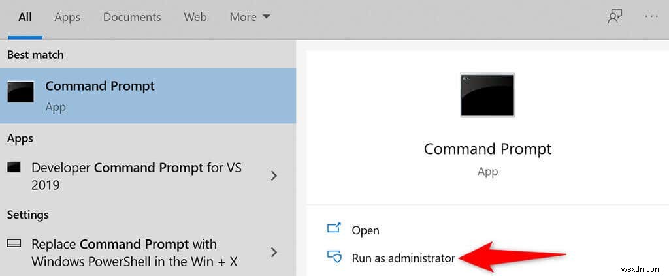The width and height of the screenshot is (669, 276).
Task: Expand Developer Command Prompt details chevron
Action: 274,176
